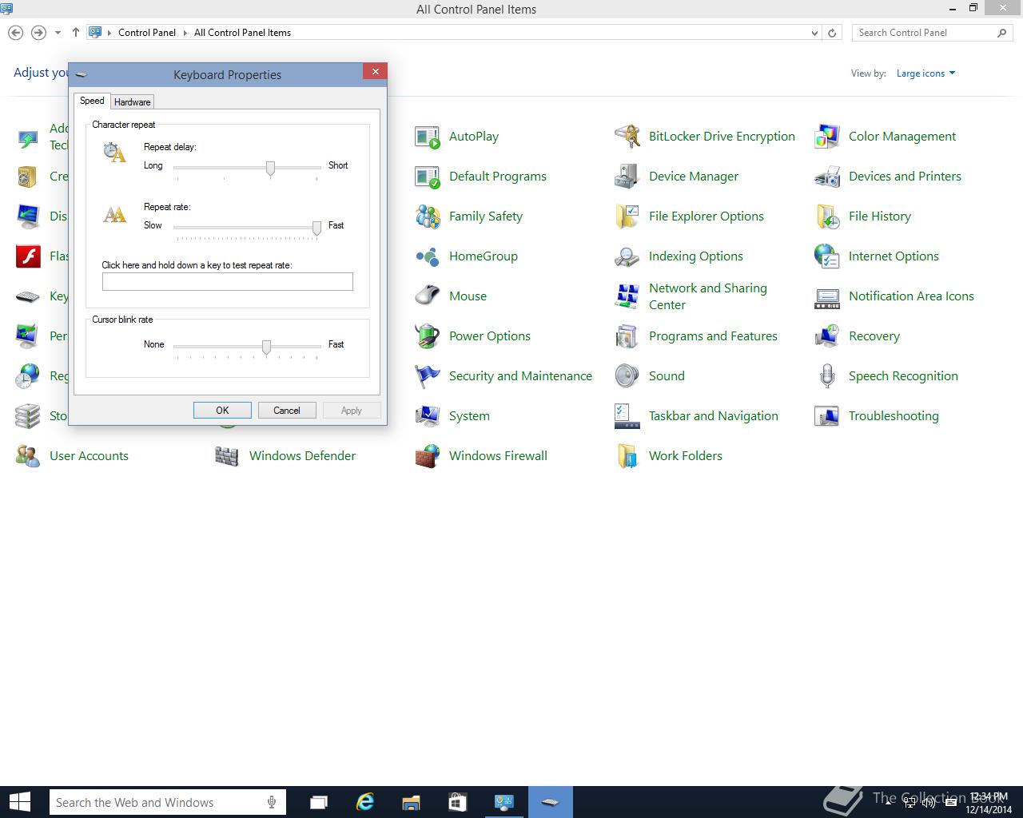Open the Speech Recognition microphone icon
Image resolution: width=1023 pixels, height=818 pixels.
coord(827,376)
